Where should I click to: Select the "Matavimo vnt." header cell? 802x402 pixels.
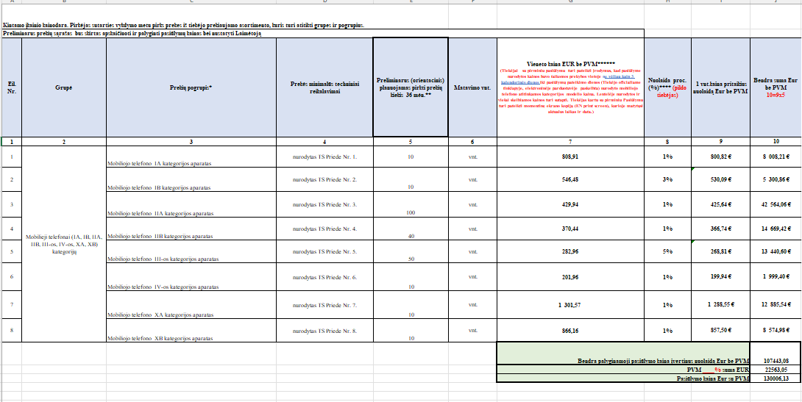(472, 87)
